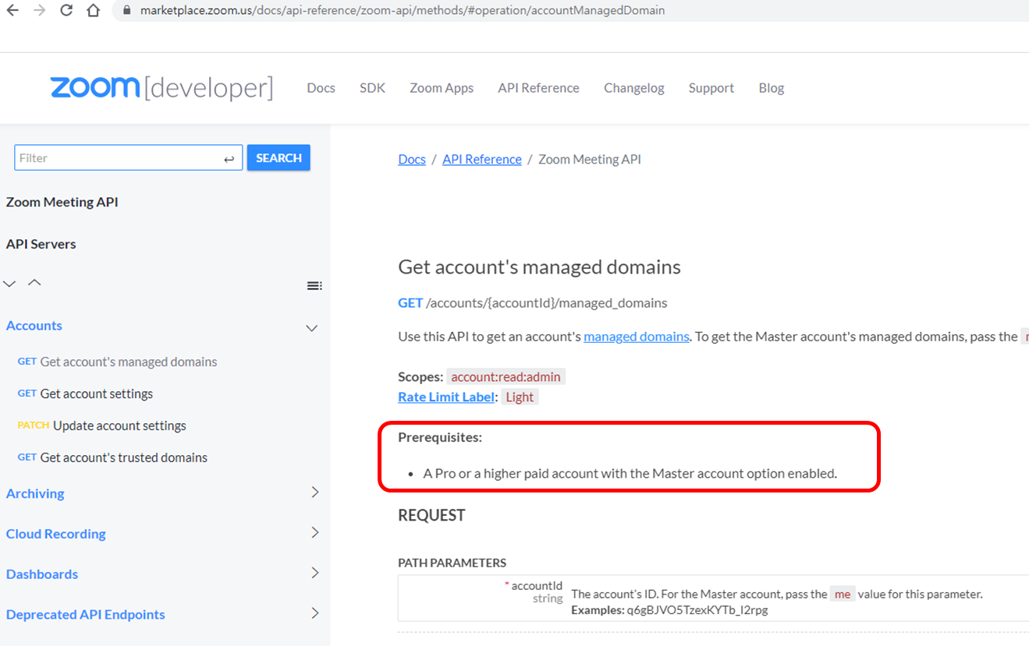1029x646 pixels.
Task: Click the Get account's managed domains heading
Action: [539, 267]
